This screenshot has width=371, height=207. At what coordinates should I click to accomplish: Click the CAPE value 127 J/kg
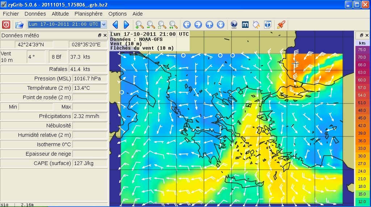pos(90,163)
